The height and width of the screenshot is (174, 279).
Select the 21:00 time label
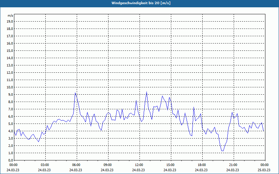coord(234,165)
